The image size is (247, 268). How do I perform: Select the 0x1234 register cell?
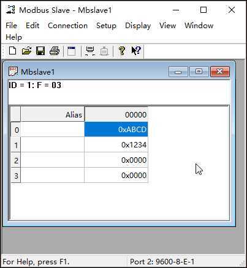116,144
